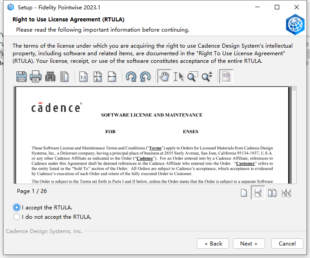This screenshot has width=310, height=258.
Task: Go back with the Back button
Action: tap(213, 244)
